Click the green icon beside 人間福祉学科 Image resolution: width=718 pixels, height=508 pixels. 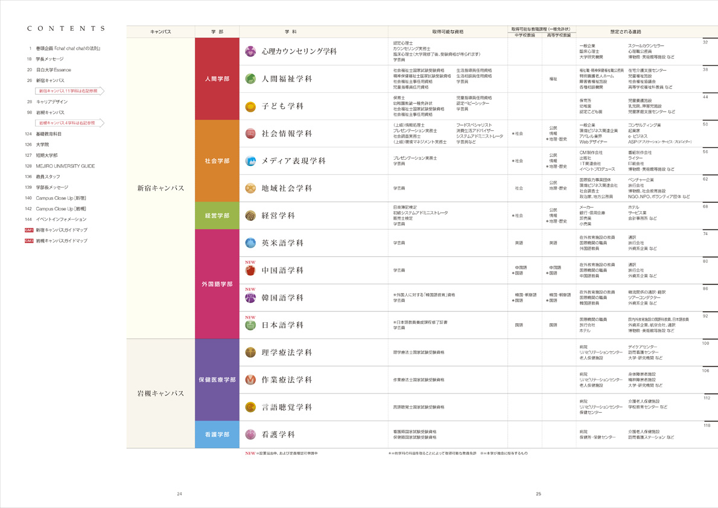coord(250,79)
